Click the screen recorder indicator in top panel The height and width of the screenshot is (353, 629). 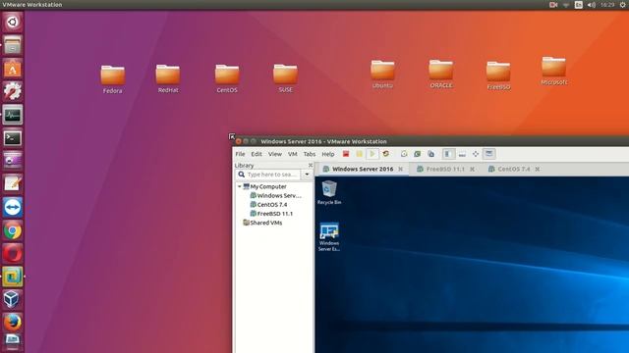553,5
